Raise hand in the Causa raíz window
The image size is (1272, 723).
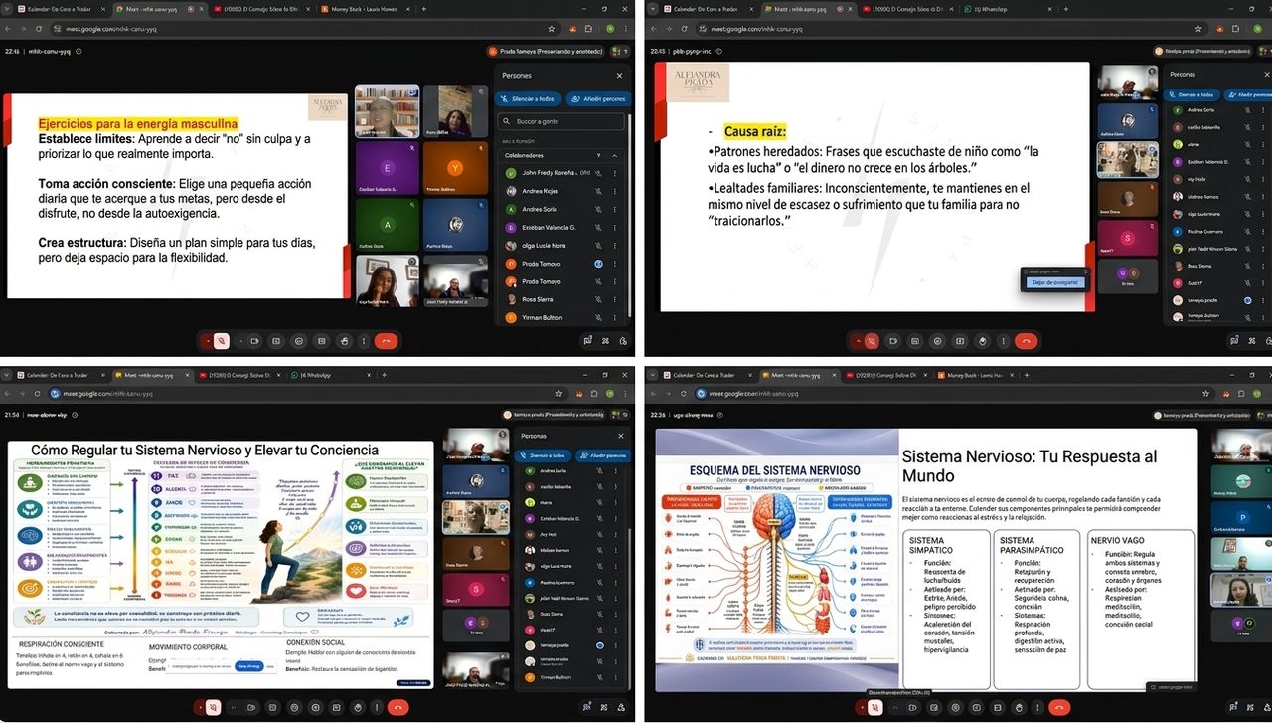point(983,341)
